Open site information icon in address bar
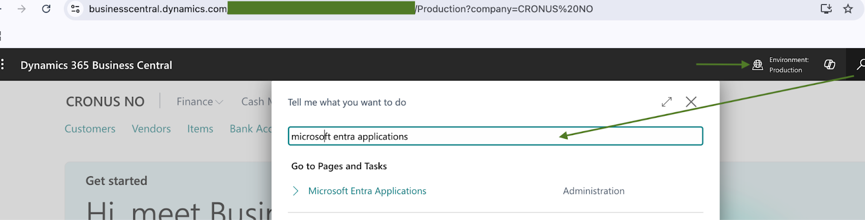Image resolution: width=865 pixels, height=220 pixels. [76, 9]
